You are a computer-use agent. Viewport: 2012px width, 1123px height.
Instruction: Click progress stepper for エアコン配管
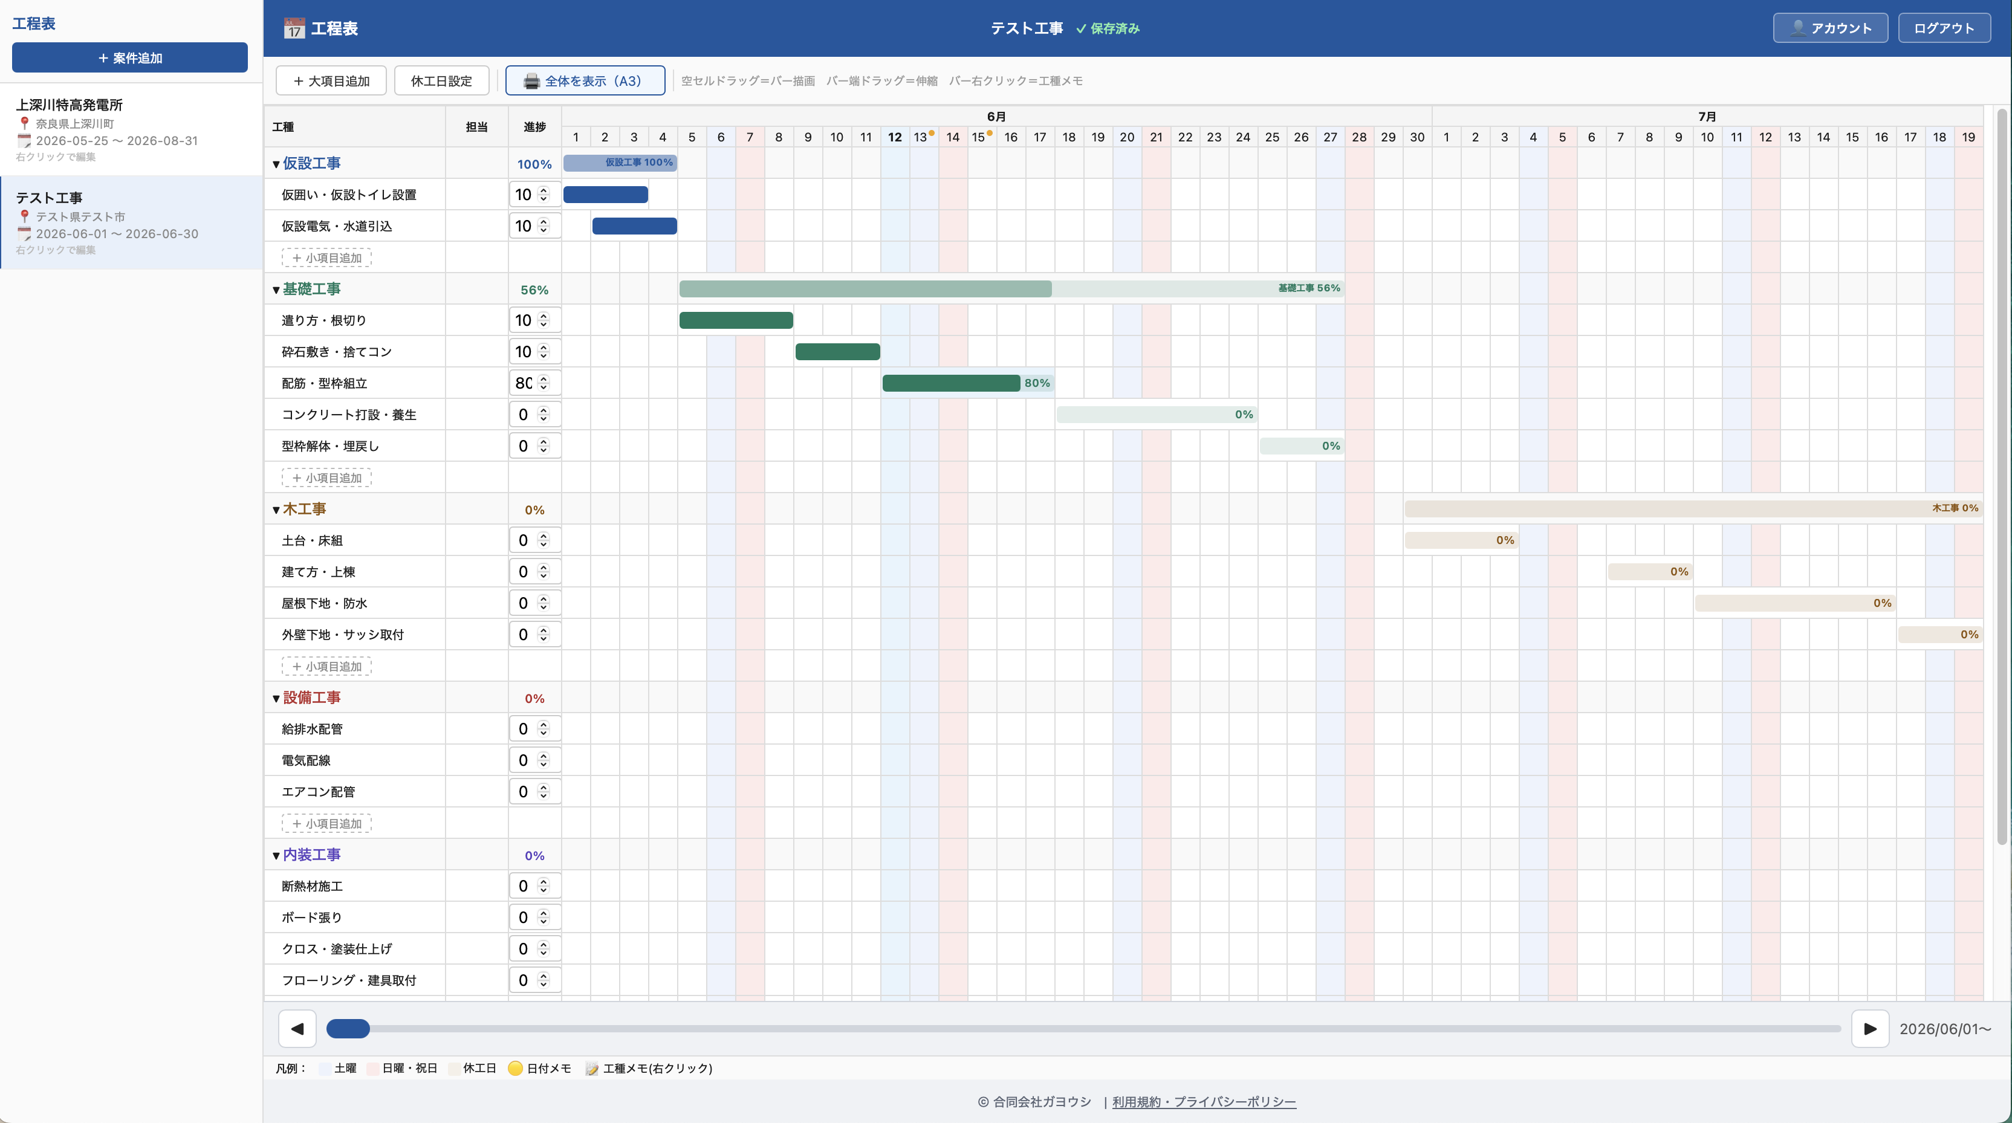pyautogui.click(x=544, y=792)
